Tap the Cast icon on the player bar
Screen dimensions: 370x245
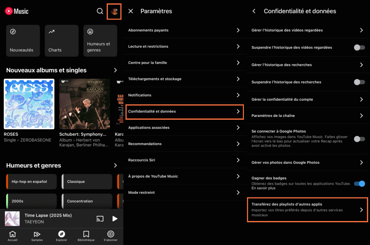[x=100, y=219]
